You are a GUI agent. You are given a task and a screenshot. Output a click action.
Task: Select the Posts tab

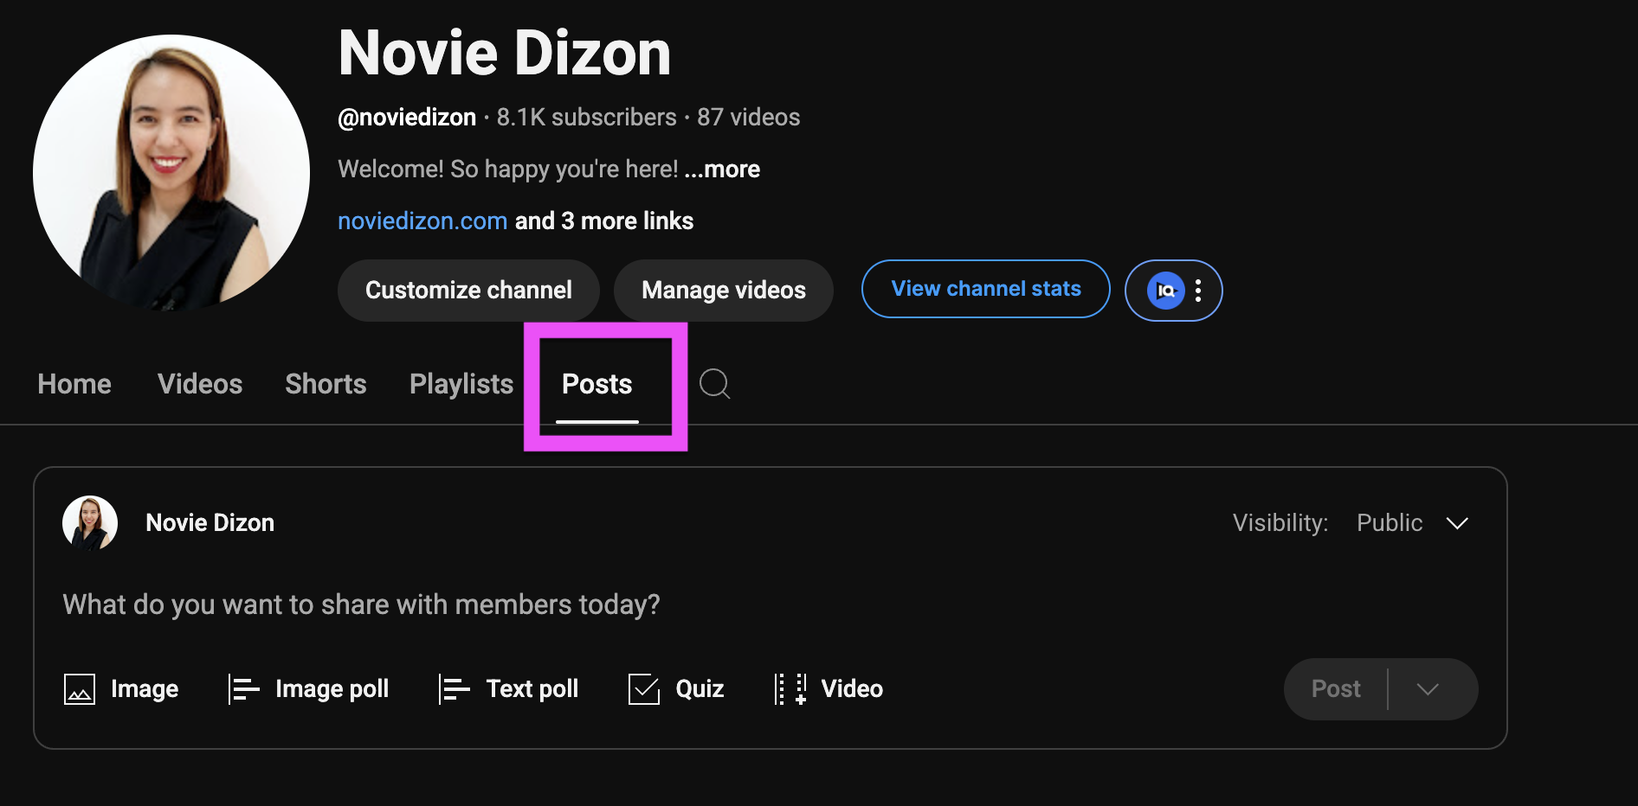click(597, 384)
